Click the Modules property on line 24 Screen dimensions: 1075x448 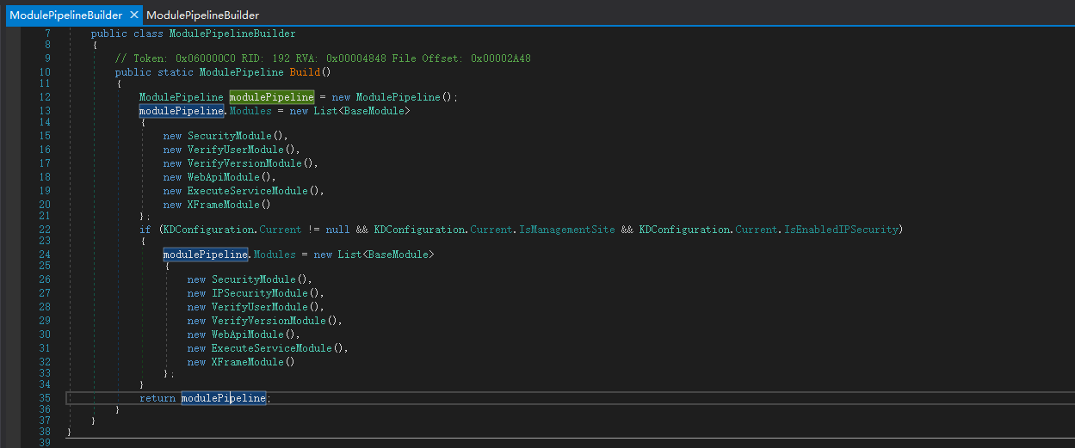pyautogui.click(x=274, y=255)
